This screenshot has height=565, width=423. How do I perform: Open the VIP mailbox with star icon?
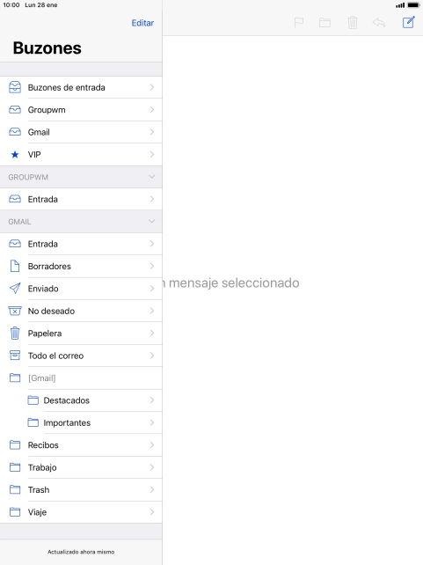coord(81,155)
